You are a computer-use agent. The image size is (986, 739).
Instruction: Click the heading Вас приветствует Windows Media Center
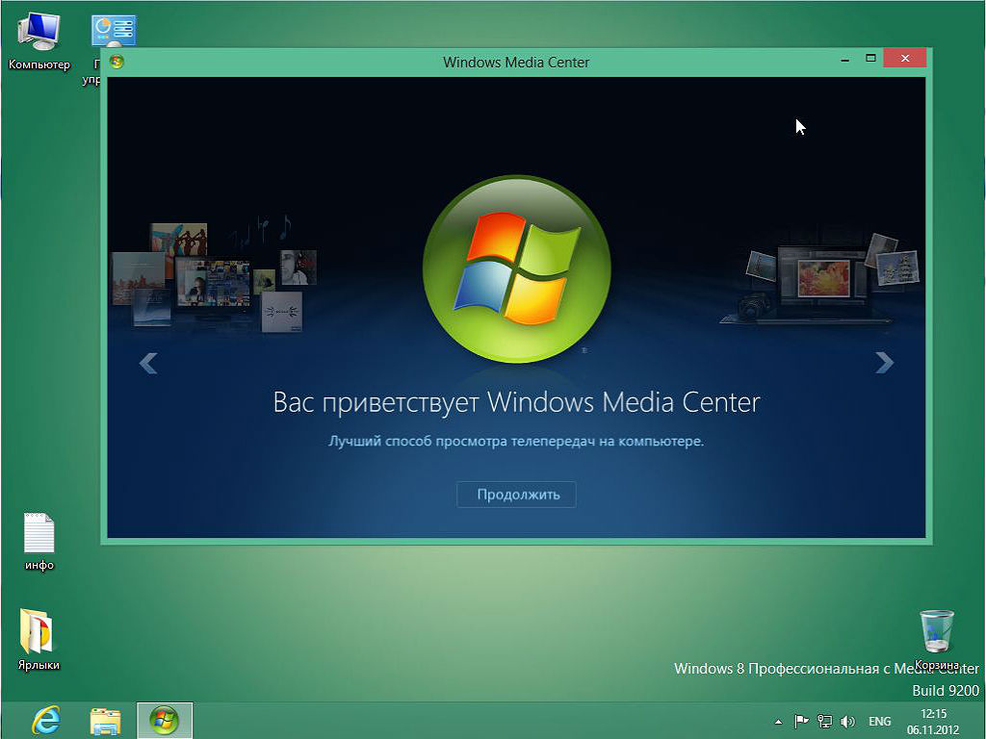coord(517,402)
